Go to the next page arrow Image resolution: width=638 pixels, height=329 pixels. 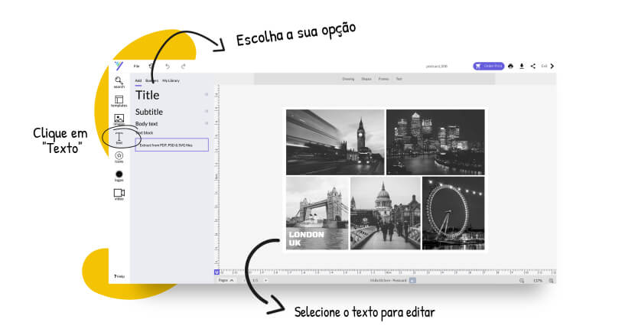[265, 281]
